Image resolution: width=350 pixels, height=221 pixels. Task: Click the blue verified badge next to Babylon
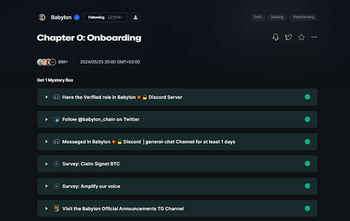pyautogui.click(x=77, y=17)
